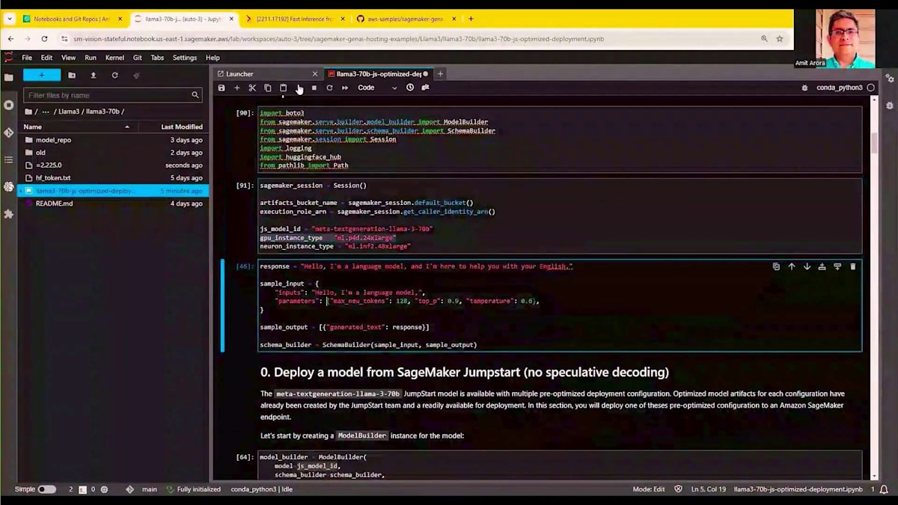Reload the browser page

point(45,39)
